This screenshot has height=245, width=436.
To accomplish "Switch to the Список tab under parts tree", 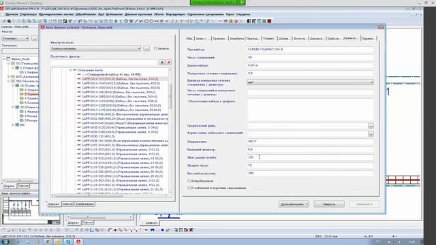I will (67, 204).
